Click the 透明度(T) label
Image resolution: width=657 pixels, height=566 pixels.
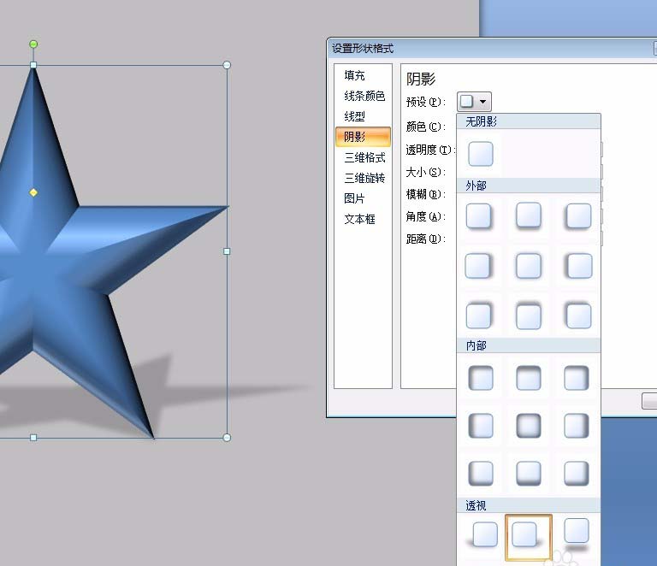click(430, 150)
